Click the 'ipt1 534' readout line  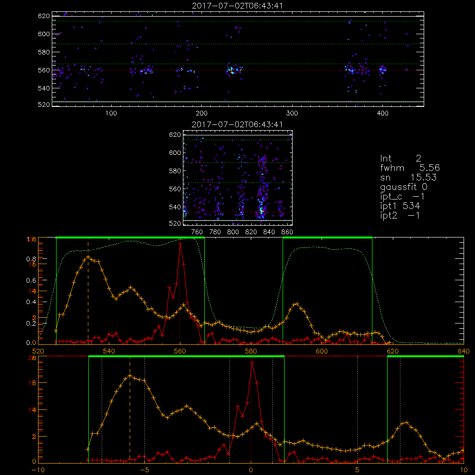(x=400, y=206)
